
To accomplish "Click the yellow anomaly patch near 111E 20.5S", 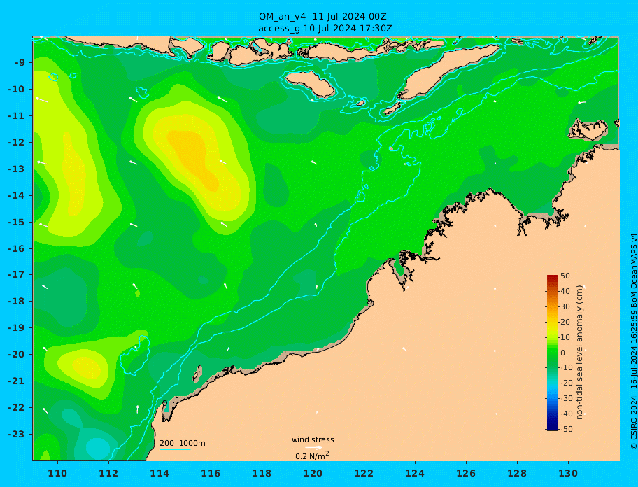I will 87,367.
